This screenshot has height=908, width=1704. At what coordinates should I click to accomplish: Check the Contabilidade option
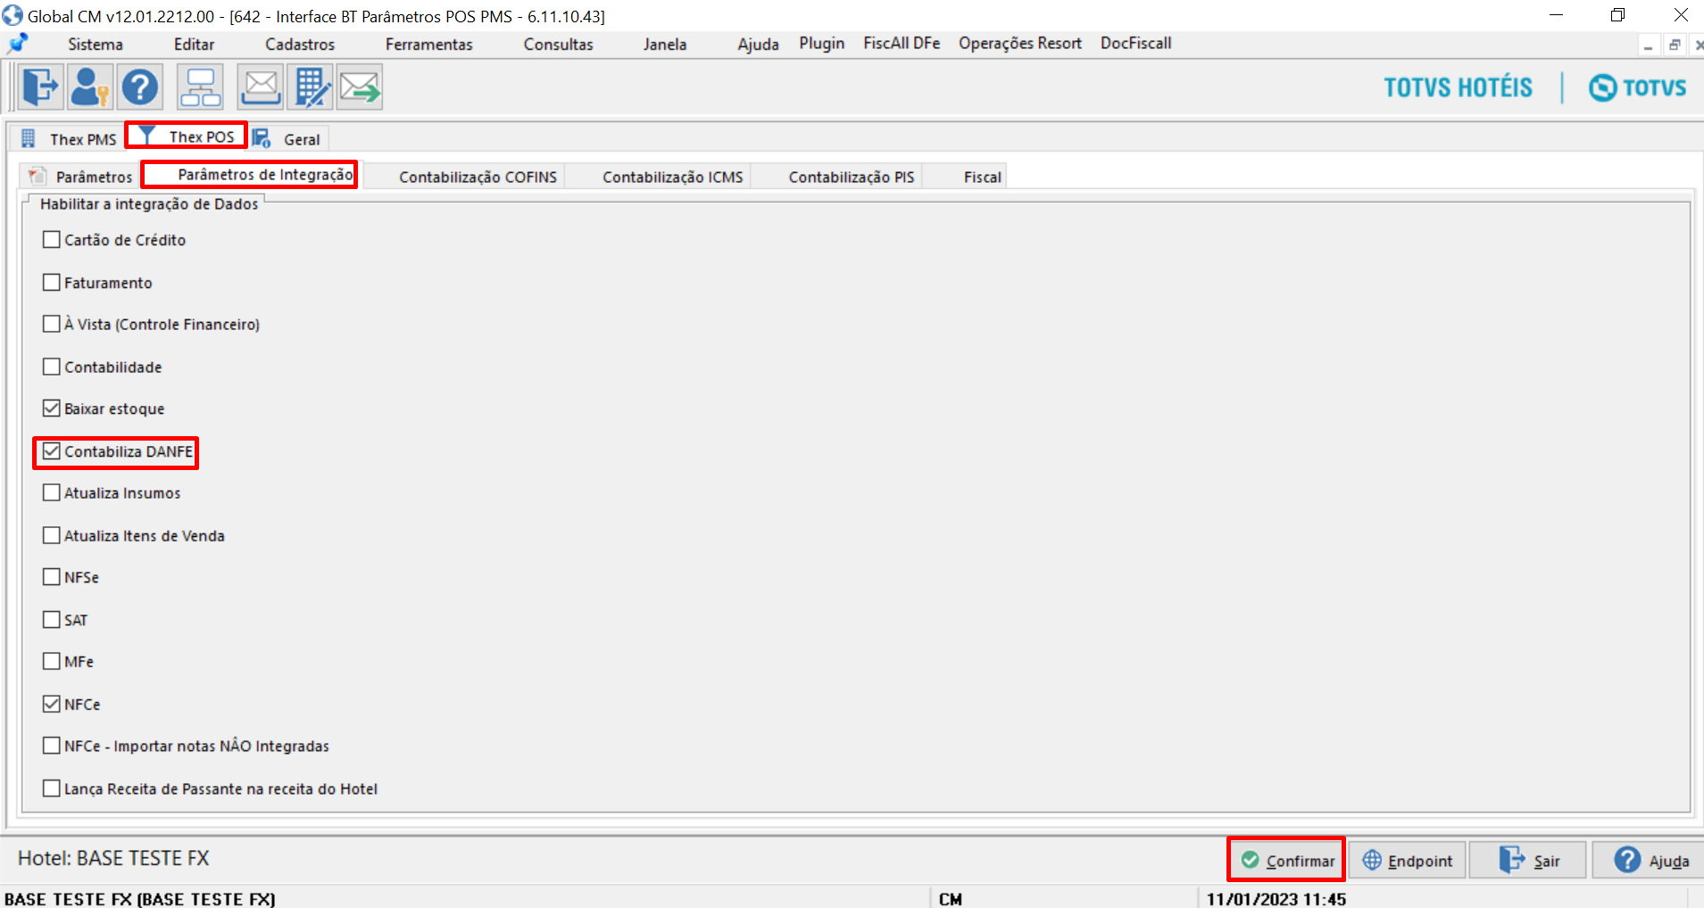pyautogui.click(x=52, y=367)
